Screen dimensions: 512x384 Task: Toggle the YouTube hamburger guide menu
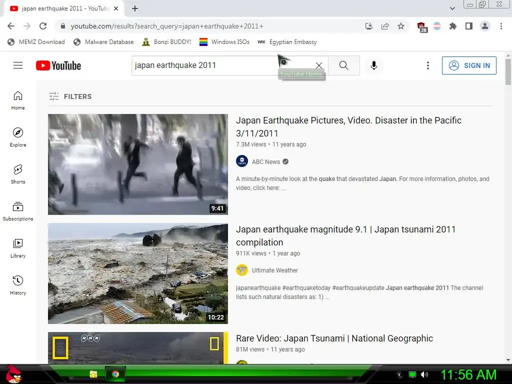(18, 65)
